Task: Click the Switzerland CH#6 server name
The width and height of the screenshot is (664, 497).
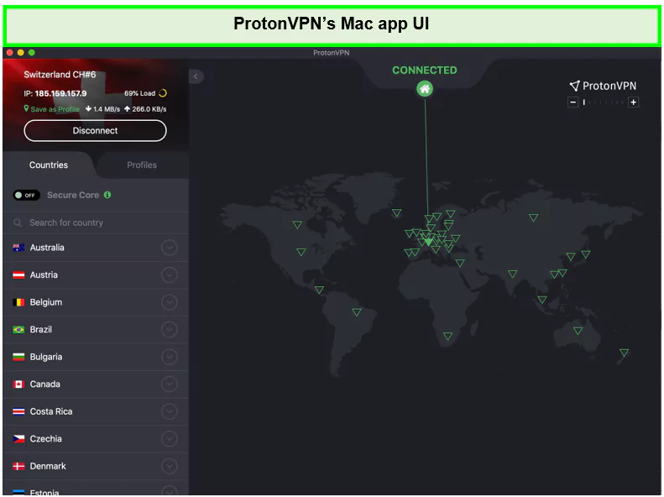Action: click(x=60, y=75)
